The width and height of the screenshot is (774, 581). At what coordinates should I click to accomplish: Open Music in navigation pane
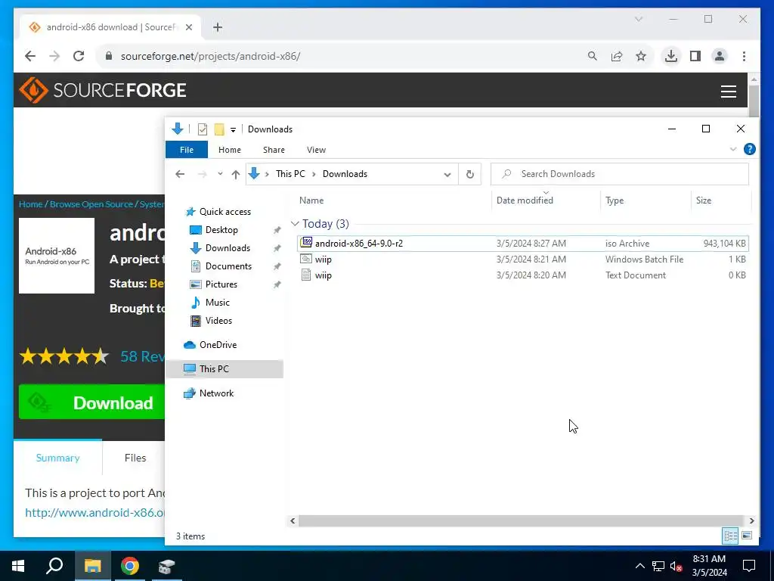[x=217, y=303]
